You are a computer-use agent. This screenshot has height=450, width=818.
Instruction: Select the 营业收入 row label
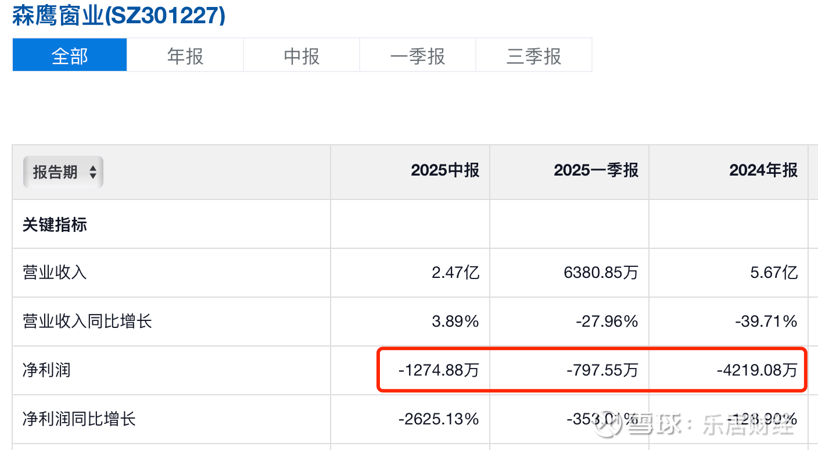(55, 272)
